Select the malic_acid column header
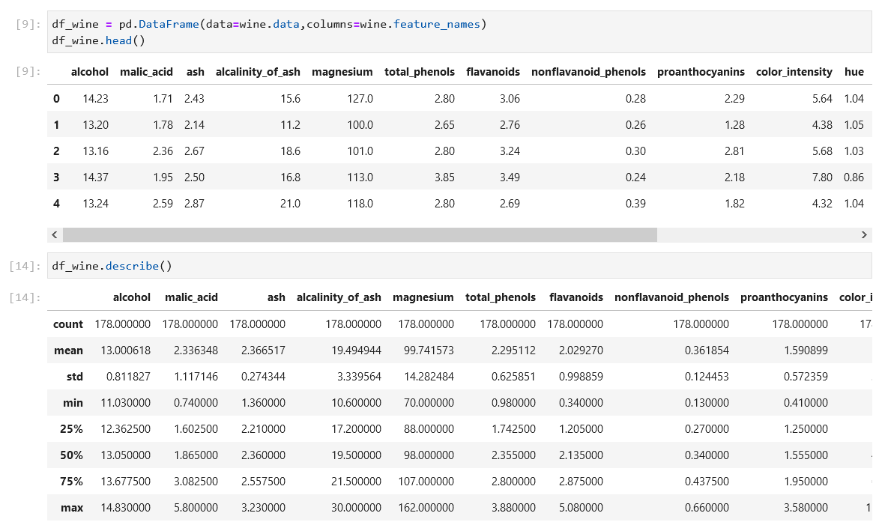The image size is (876, 531). click(146, 72)
